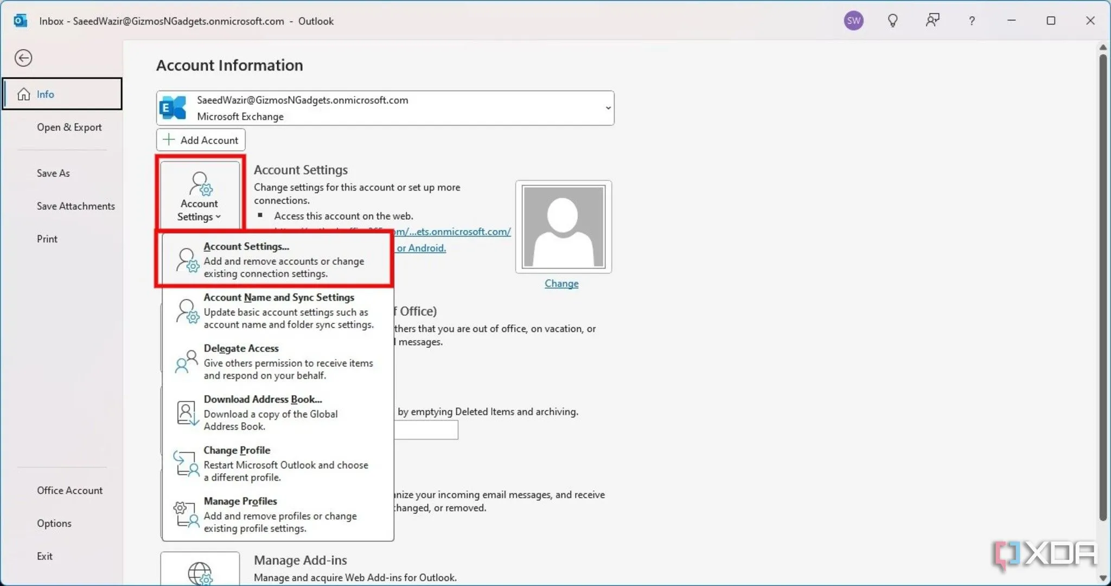The width and height of the screenshot is (1111, 586).
Task: Click the Manage Profiles gear icon
Action: pyautogui.click(x=186, y=514)
